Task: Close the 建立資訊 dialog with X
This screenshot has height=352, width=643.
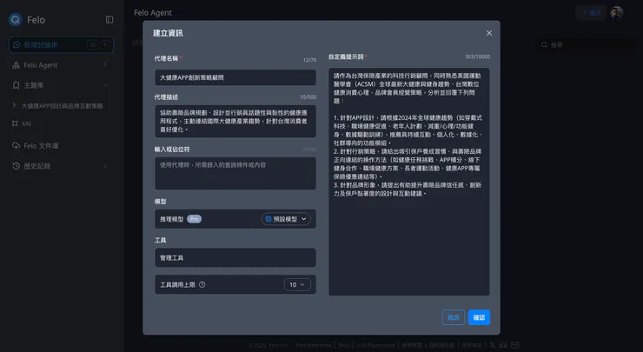Action: (x=489, y=33)
